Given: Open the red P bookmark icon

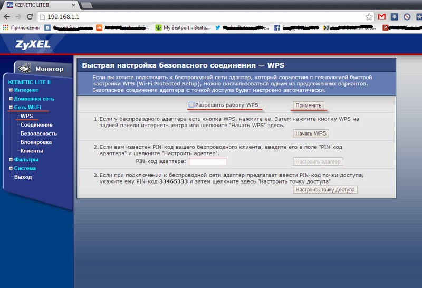Looking at the screenshot, I should [386, 27].
